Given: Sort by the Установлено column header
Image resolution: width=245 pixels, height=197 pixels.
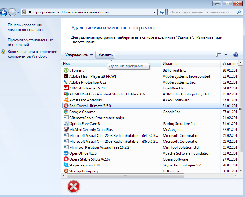Looking at the screenshot, I should point(229,64).
